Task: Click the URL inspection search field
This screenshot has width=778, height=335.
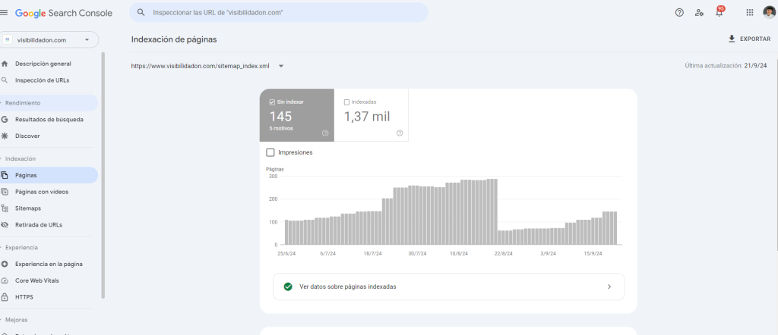Action: click(x=278, y=13)
